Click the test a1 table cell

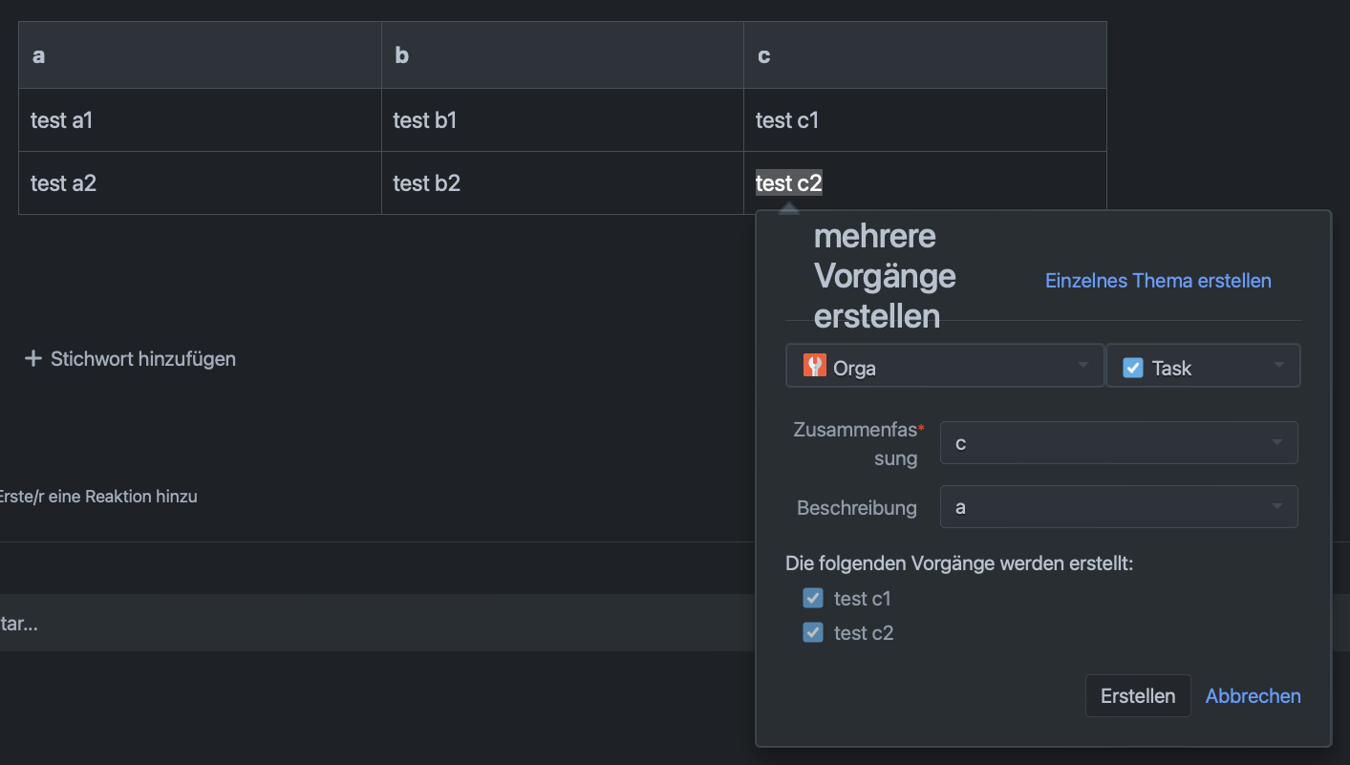click(200, 120)
